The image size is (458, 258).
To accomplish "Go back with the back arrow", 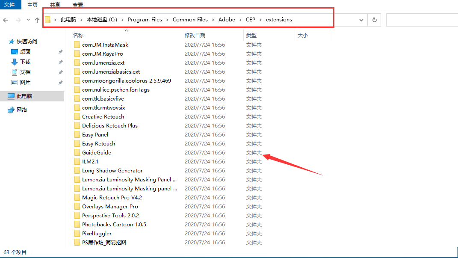I will [6, 20].
